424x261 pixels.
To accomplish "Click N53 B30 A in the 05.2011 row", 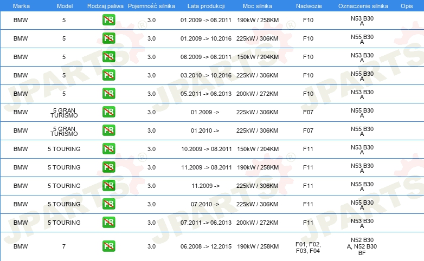I will [x=362, y=94].
